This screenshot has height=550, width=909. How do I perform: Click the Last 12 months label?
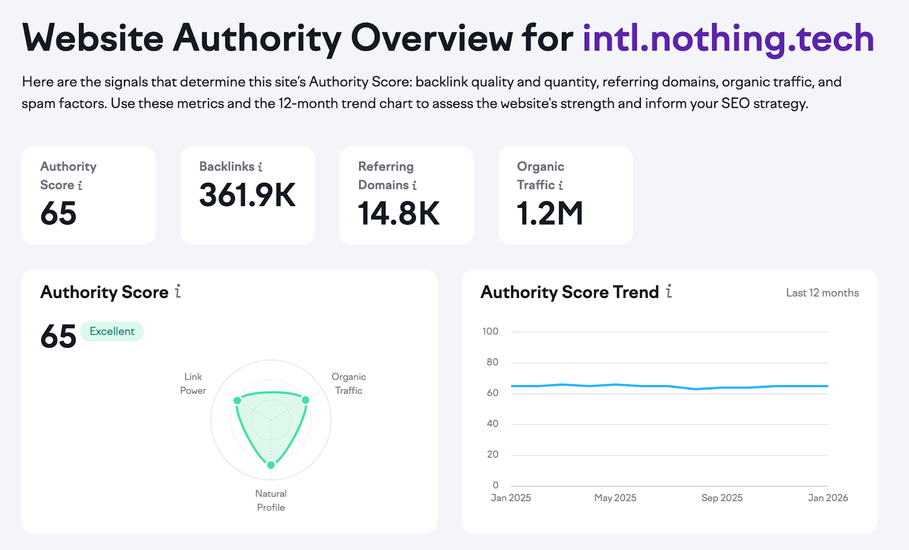[x=822, y=293]
